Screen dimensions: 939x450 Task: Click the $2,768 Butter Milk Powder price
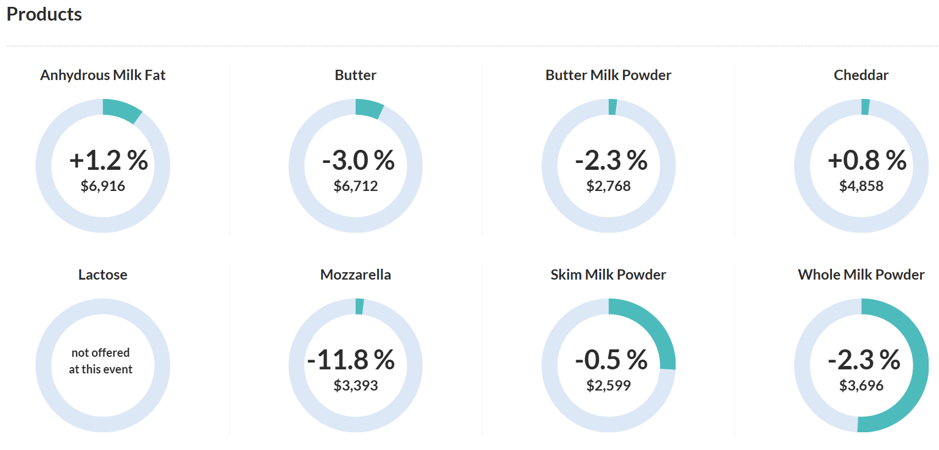pos(609,186)
